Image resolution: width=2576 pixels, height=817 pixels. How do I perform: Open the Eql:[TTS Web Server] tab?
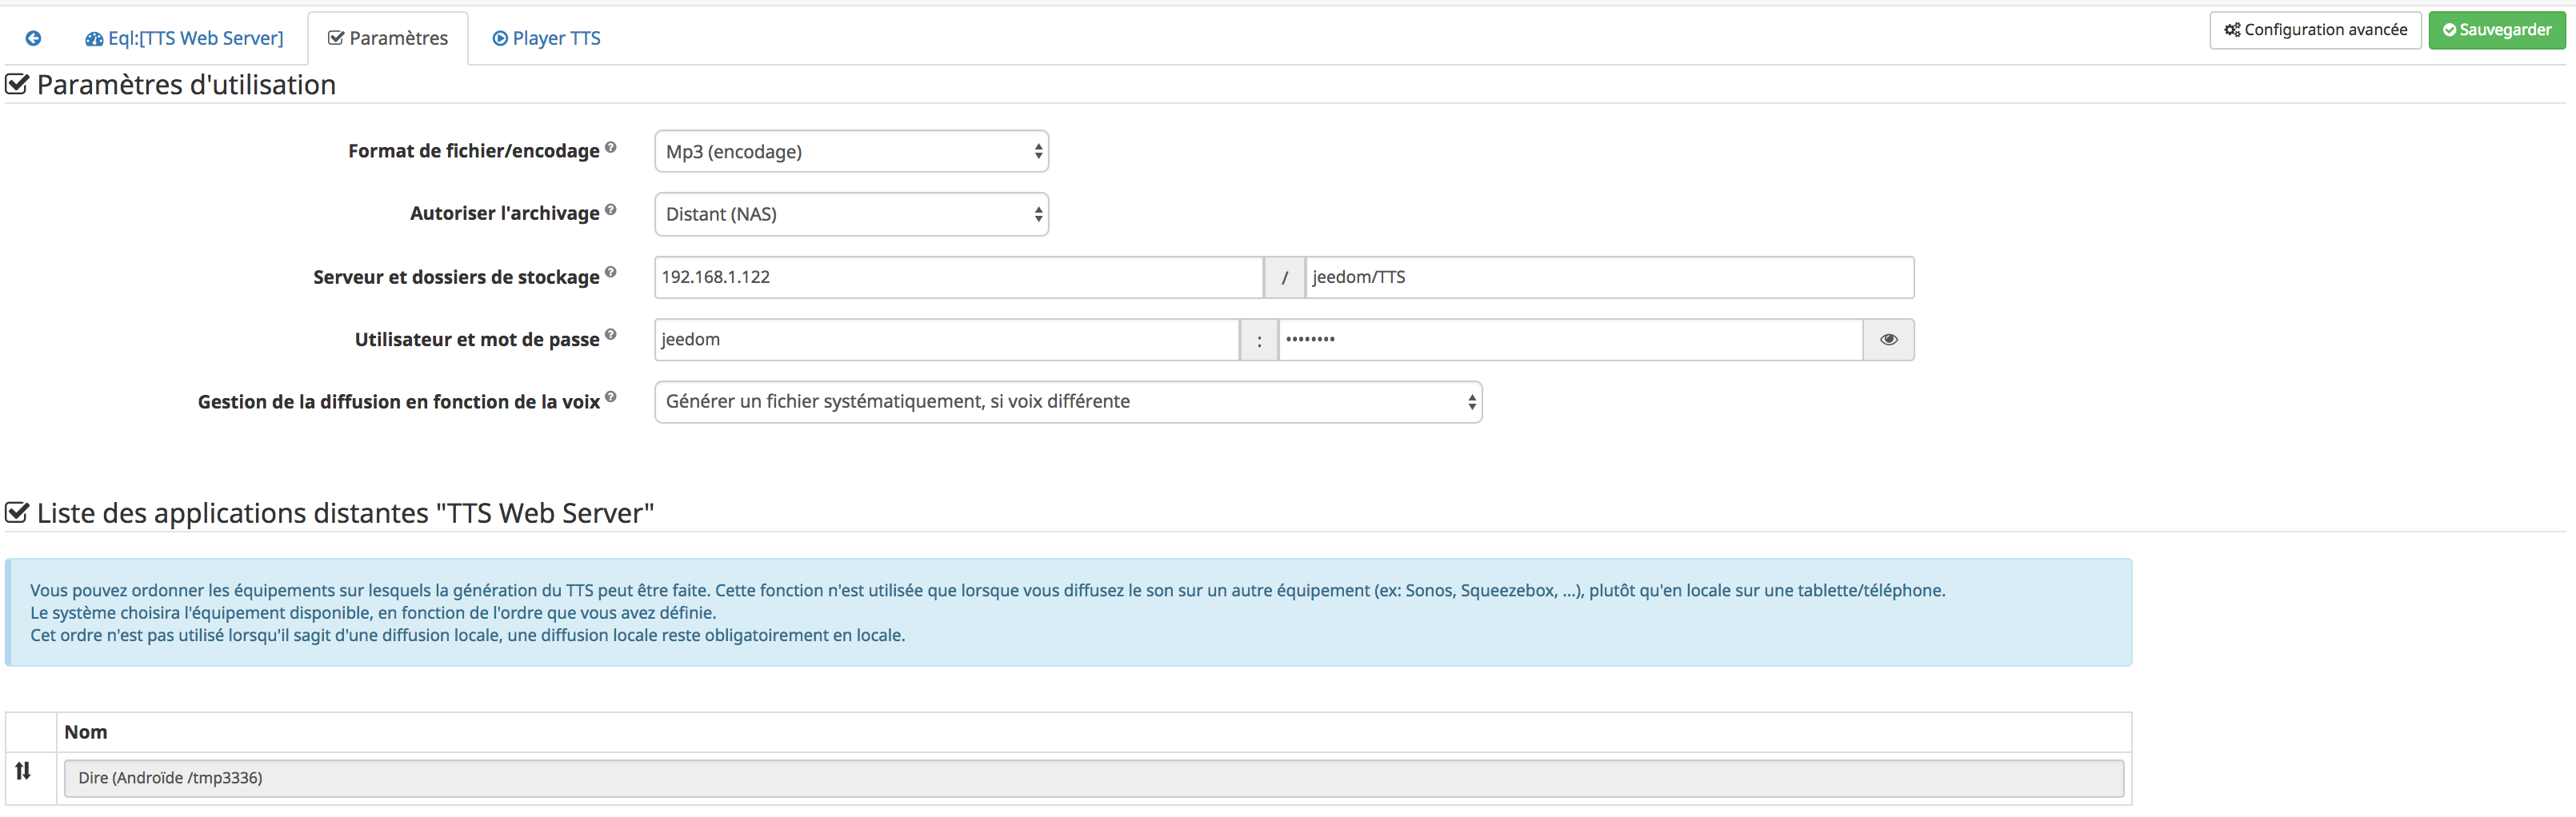tap(184, 38)
